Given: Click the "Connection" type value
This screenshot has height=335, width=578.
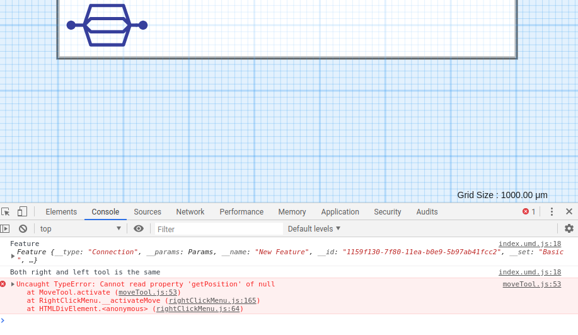Looking at the screenshot, I should pyautogui.click(x=113, y=252).
